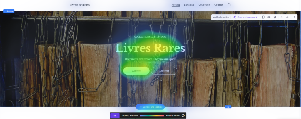
Task: Go to the Collection nav item
Action: [204, 5]
